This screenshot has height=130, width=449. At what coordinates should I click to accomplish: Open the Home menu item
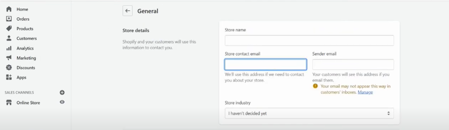point(22,9)
